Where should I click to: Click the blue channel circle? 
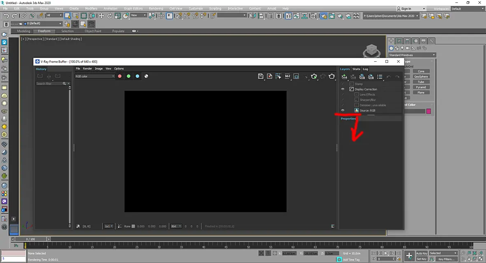[137, 76]
